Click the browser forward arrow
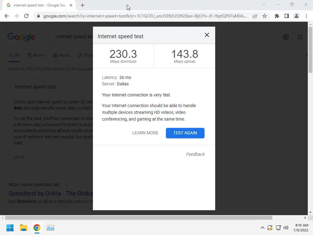 point(17,16)
